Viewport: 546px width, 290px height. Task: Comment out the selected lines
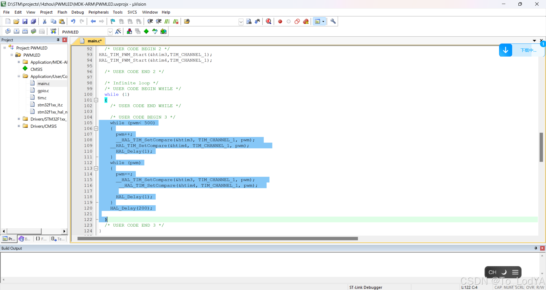point(167,21)
